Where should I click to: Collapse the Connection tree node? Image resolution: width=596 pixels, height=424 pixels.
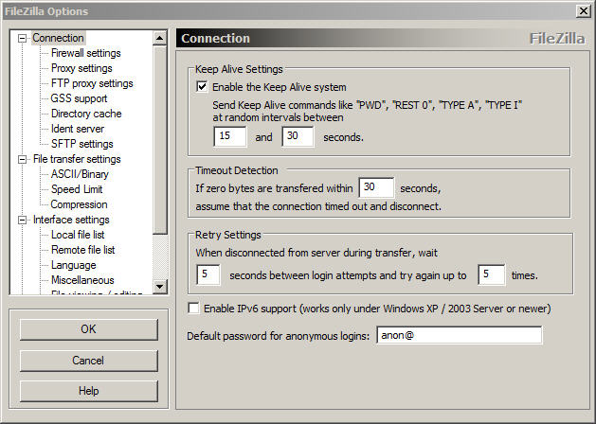[23, 39]
